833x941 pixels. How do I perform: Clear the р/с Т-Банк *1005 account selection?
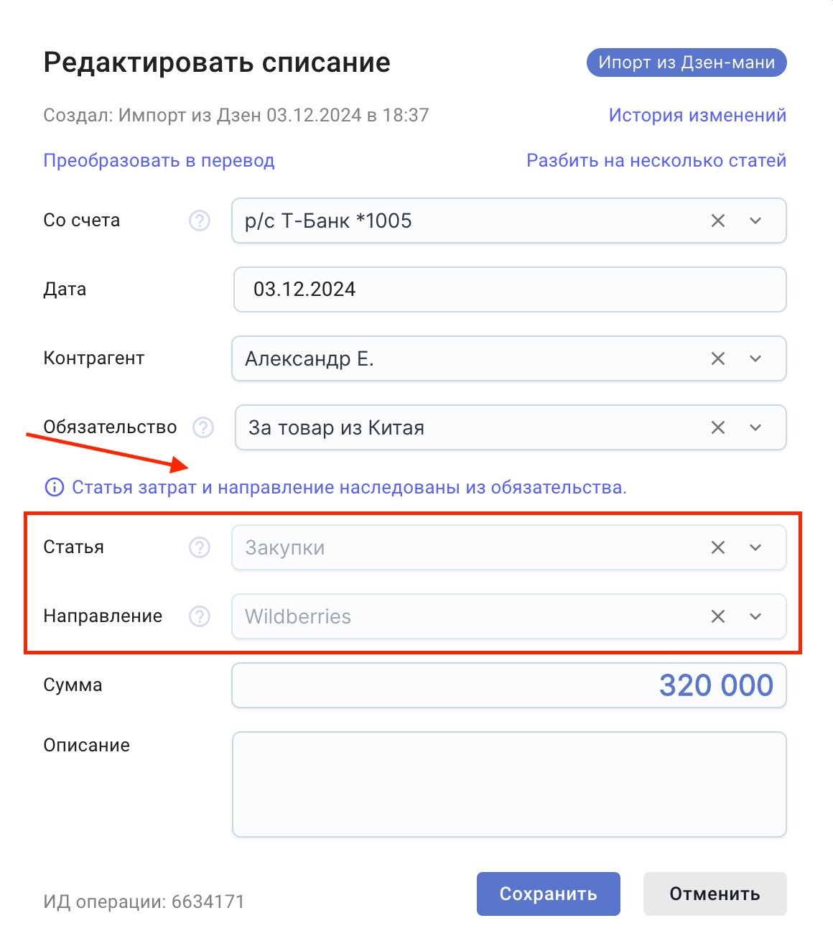tap(718, 221)
